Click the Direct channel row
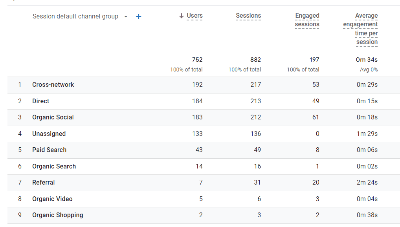Viewport: 400px width, 227px height. tap(41, 101)
